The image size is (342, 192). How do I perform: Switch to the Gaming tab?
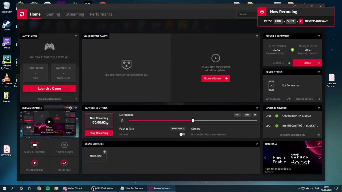coord(53,14)
